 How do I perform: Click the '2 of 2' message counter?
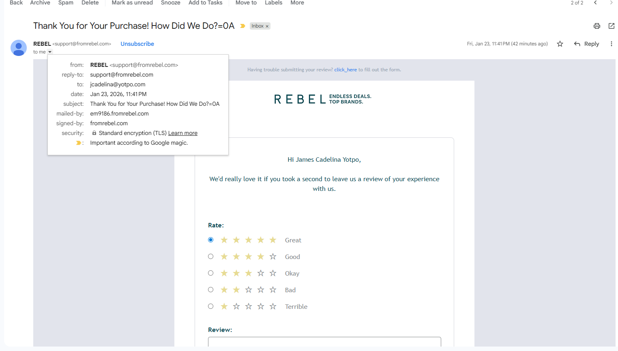click(x=577, y=3)
